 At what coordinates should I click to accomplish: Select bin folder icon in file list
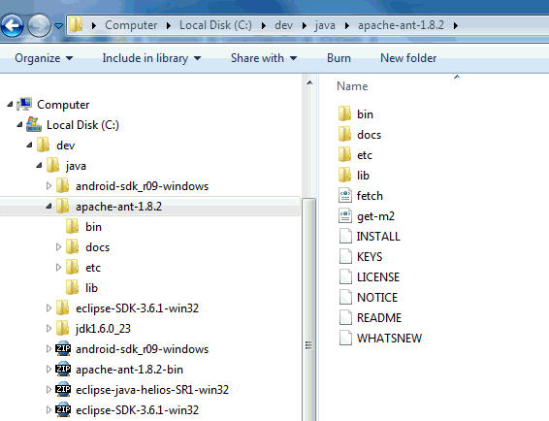click(x=345, y=113)
